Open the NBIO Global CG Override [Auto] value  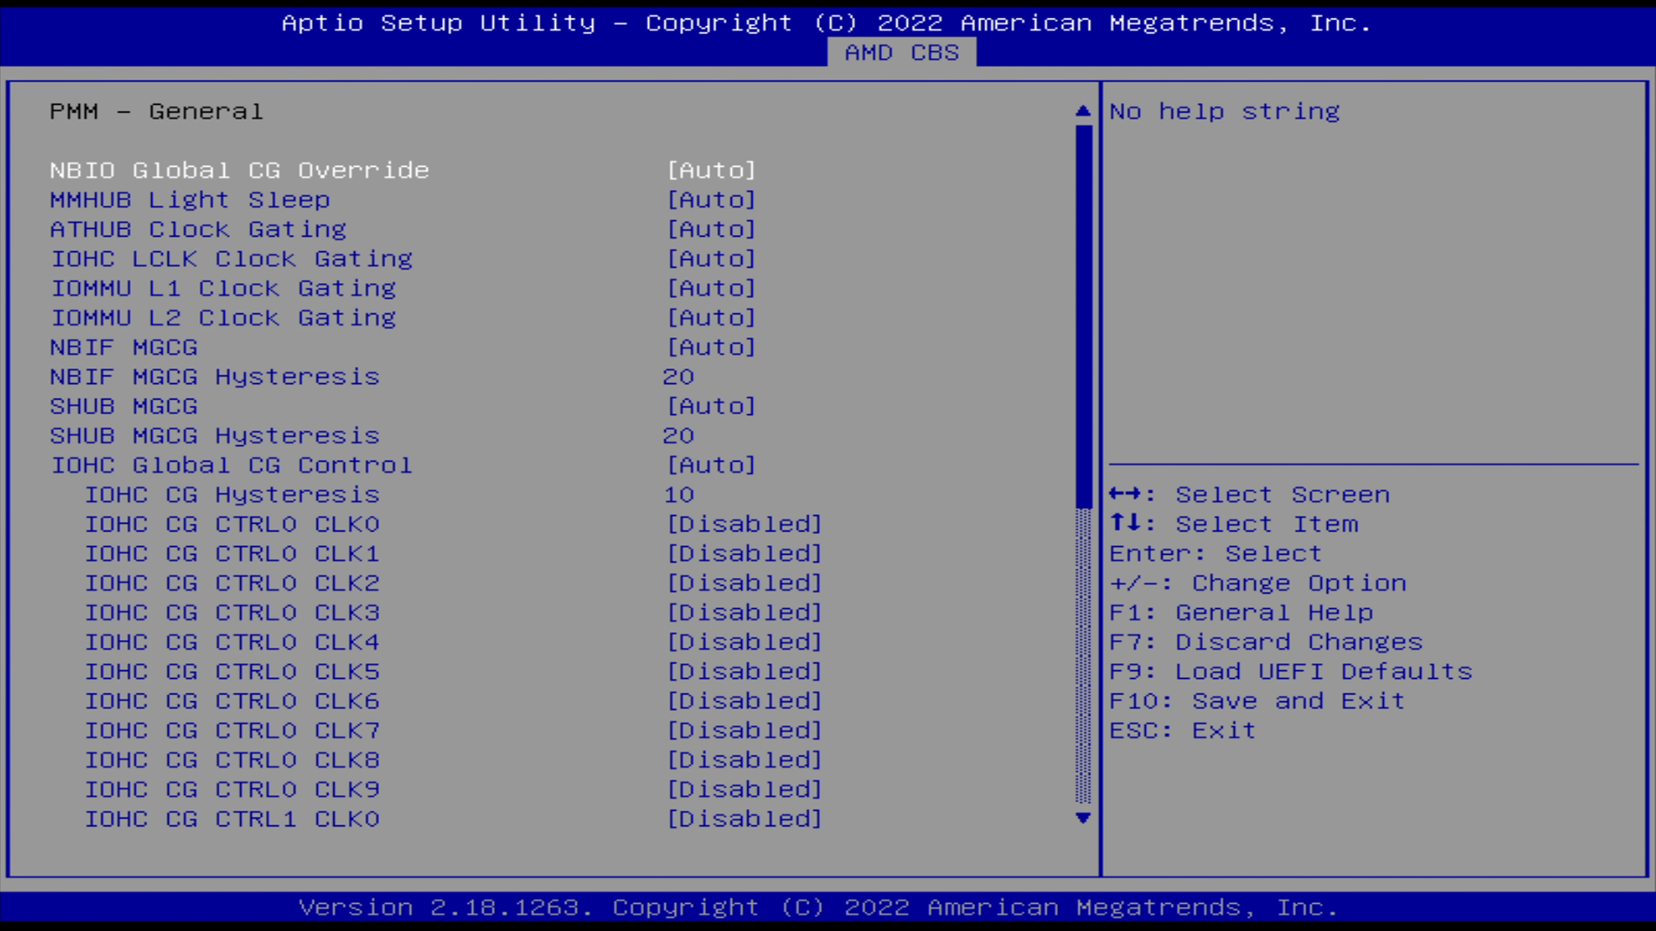712,170
